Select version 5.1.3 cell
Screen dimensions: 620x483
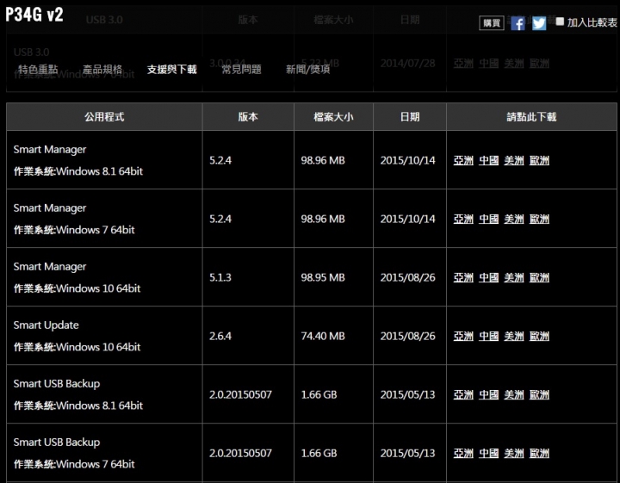[248, 277]
